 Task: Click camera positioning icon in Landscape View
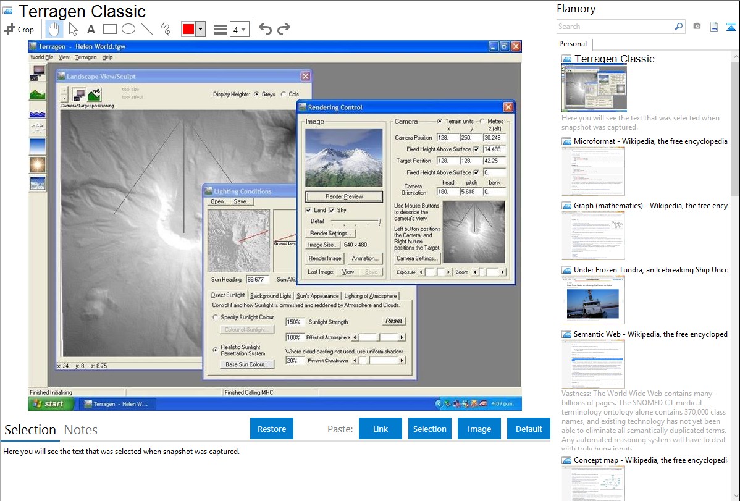(x=79, y=95)
